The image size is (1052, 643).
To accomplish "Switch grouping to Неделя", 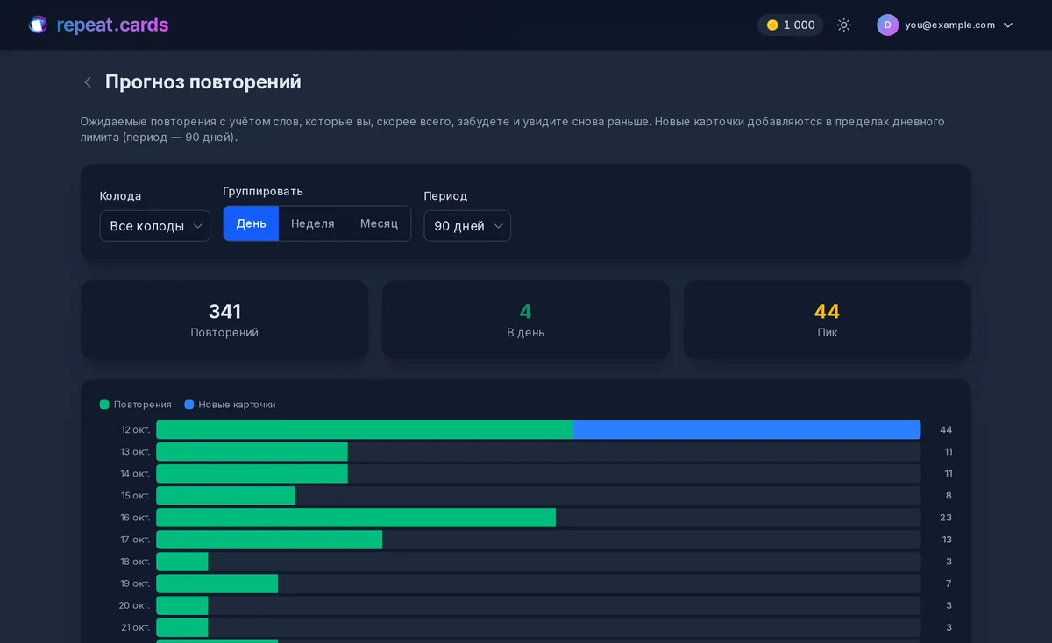I will [313, 223].
